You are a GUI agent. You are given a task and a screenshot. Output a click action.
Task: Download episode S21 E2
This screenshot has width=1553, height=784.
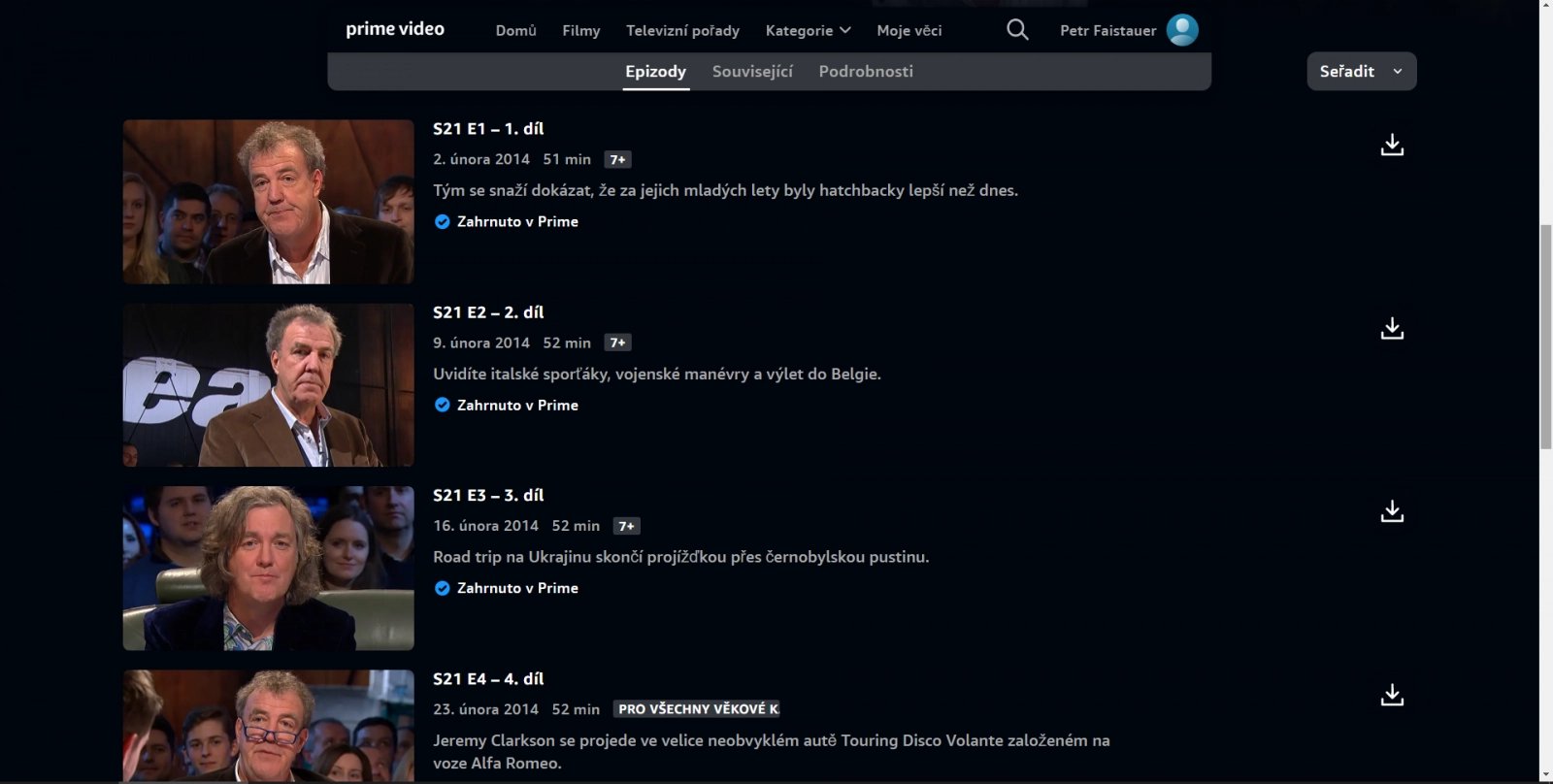[x=1392, y=328]
